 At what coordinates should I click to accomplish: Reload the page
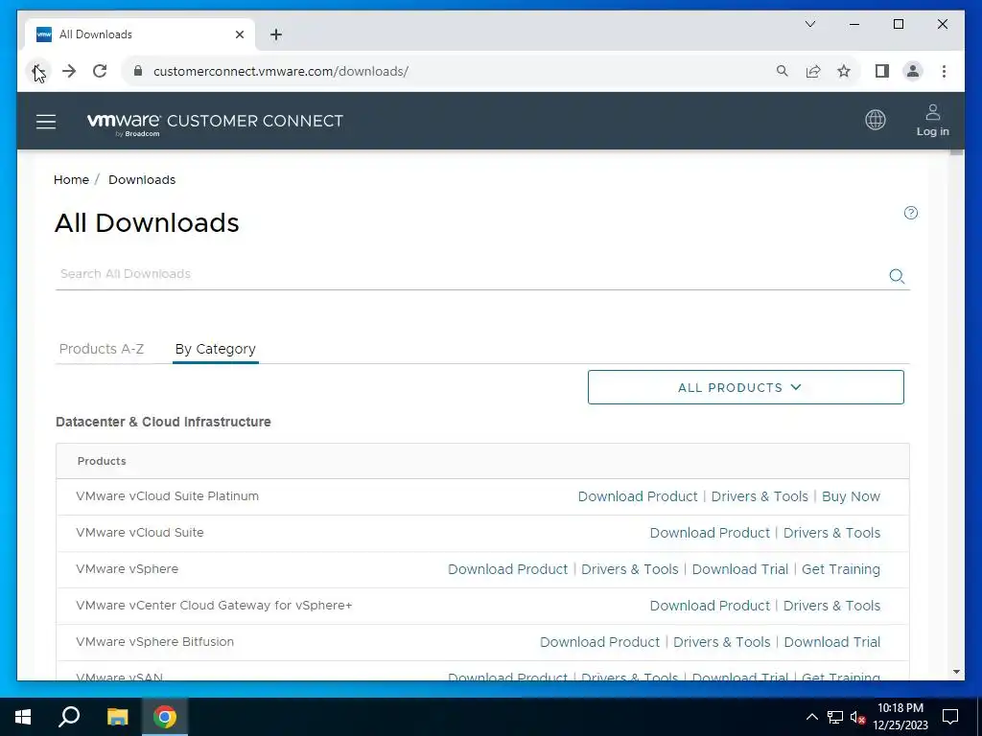click(x=100, y=71)
